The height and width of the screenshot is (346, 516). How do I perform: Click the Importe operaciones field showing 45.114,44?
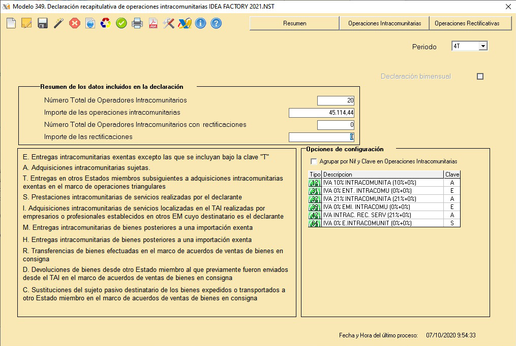pos(321,113)
